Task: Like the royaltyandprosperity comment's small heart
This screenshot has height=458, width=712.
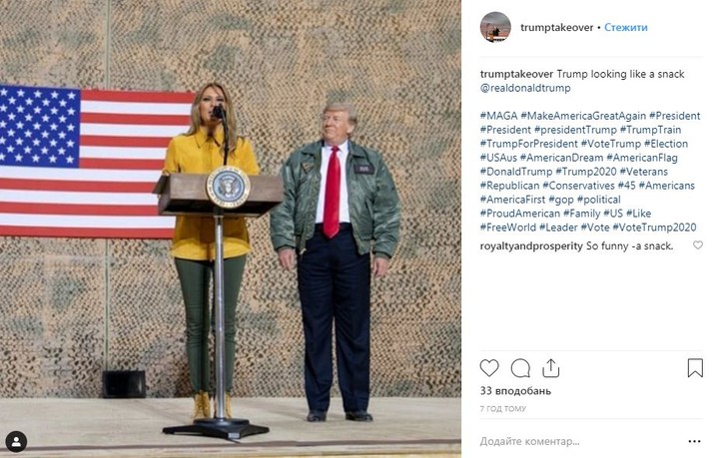Action: (x=698, y=245)
